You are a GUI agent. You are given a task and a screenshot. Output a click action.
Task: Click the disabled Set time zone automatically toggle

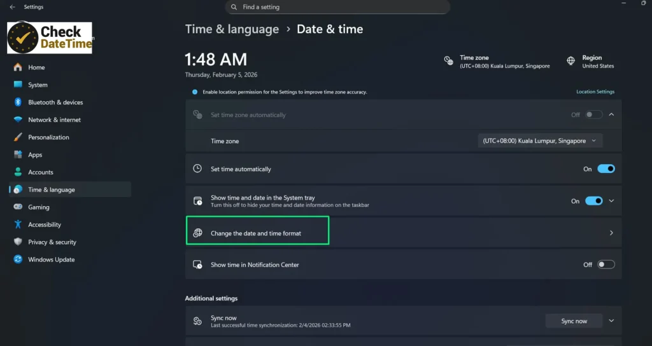[594, 114]
